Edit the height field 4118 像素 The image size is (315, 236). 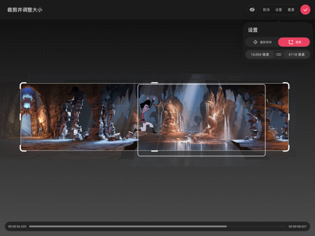(296, 55)
